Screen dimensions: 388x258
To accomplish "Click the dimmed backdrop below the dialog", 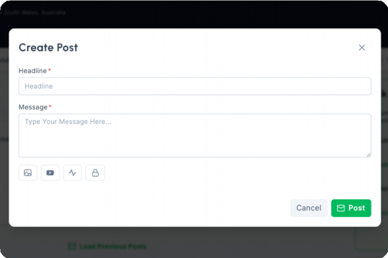I will click(244, 243).
